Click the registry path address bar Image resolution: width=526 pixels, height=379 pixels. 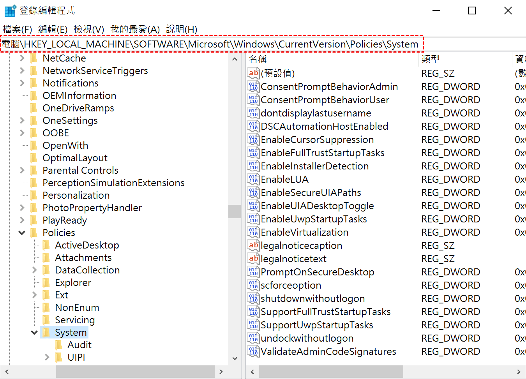(x=263, y=44)
